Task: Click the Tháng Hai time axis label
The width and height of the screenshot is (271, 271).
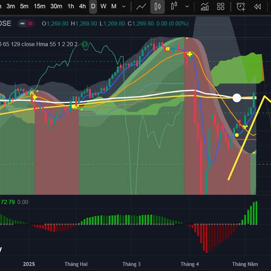Action: [76, 264]
